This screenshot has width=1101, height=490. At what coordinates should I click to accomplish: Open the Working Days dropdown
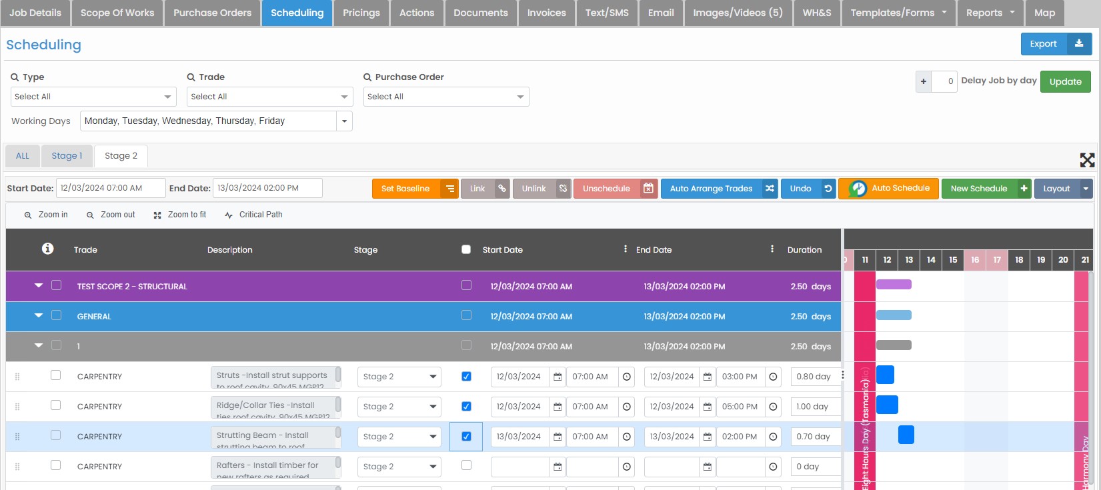[344, 121]
